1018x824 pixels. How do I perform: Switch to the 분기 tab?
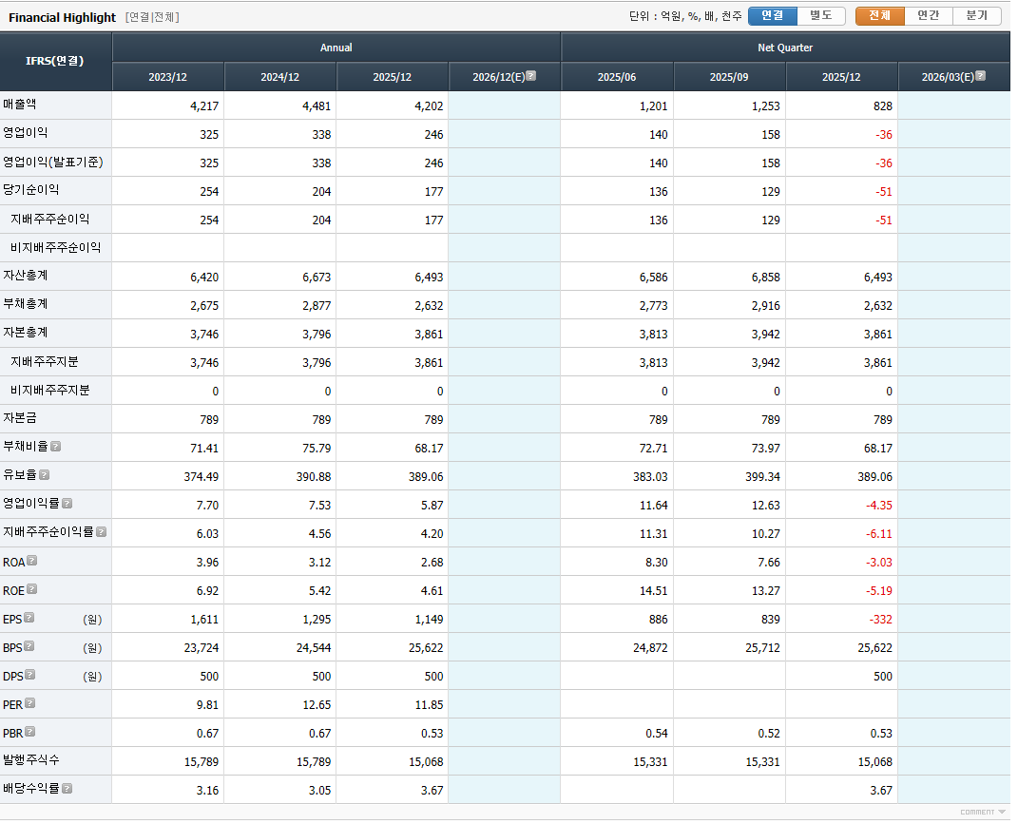click(977, 16)
